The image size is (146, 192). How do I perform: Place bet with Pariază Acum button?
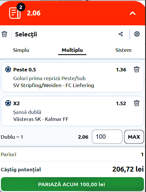[72, 184]
